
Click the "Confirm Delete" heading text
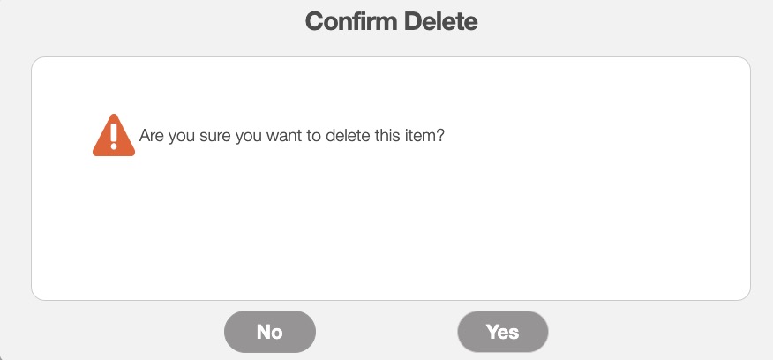[391, 21]
